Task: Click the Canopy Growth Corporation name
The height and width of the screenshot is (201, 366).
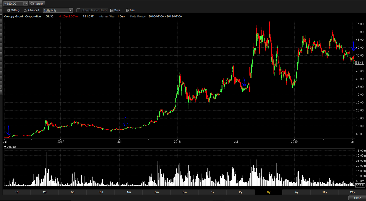Action: click(23, 16)
